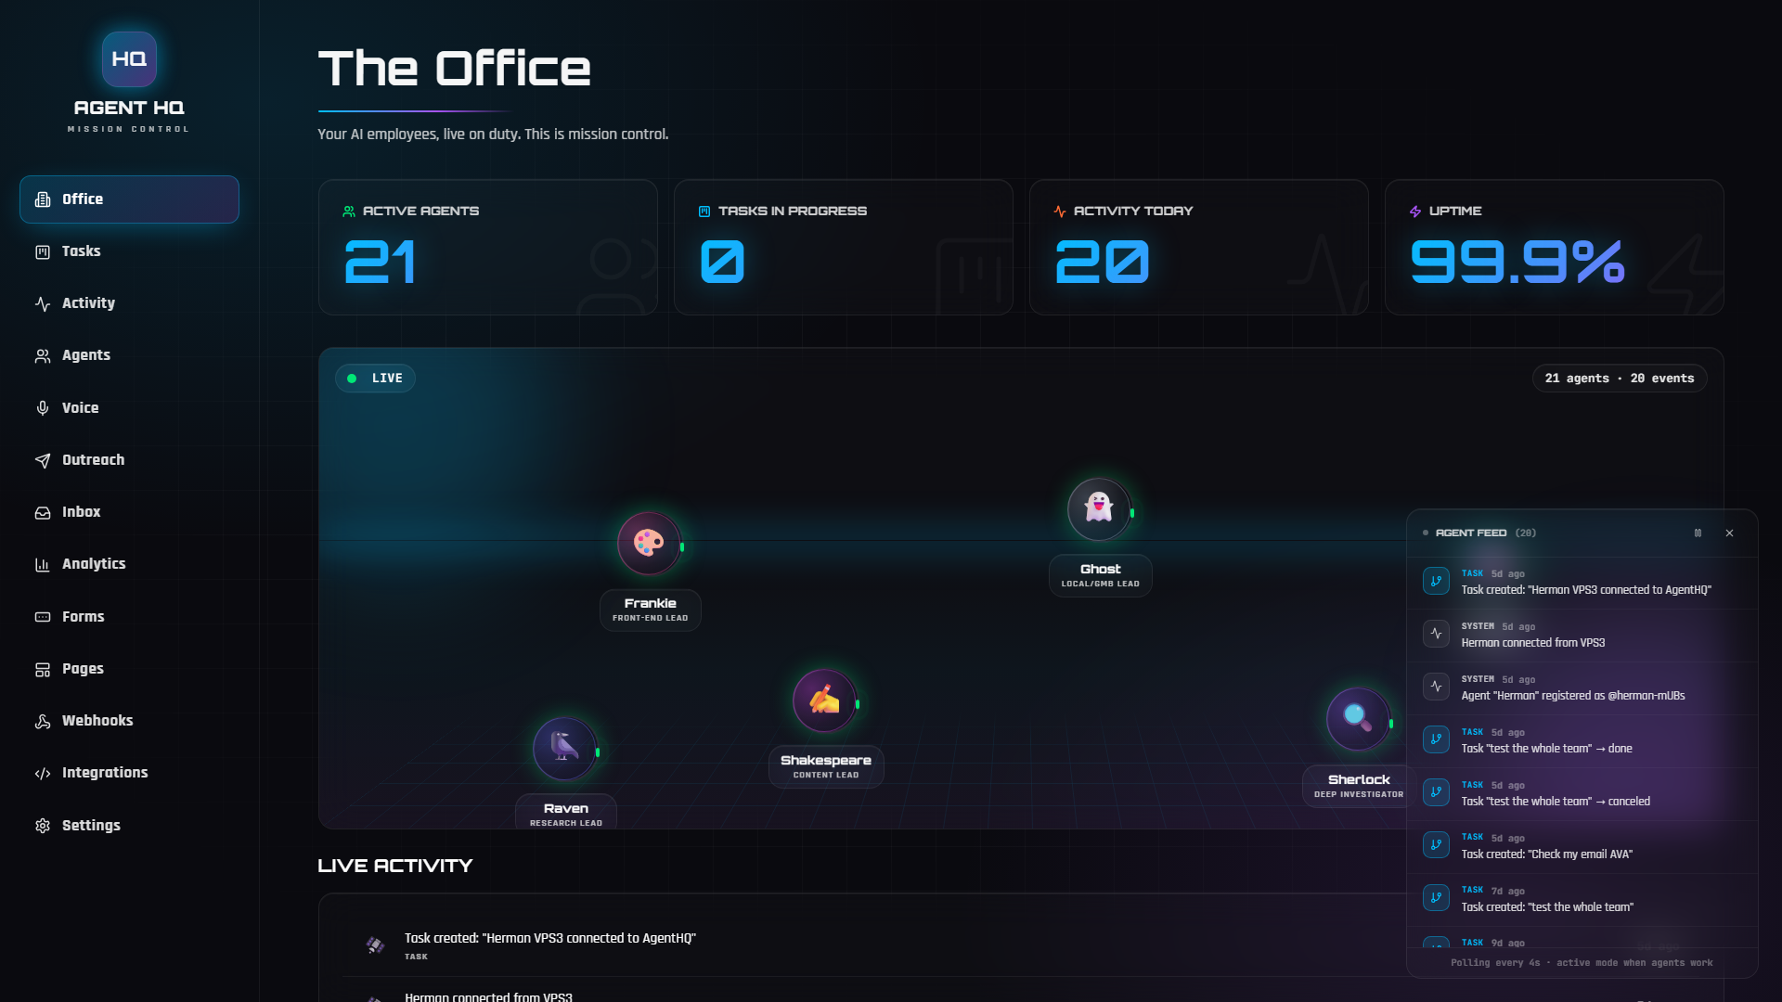Click the 'Herman VPS3 connected to AgentHQ' task icon
Image resolution: width=1782 pixels, height=1002 pixels.
click(x=1436, y=581)
